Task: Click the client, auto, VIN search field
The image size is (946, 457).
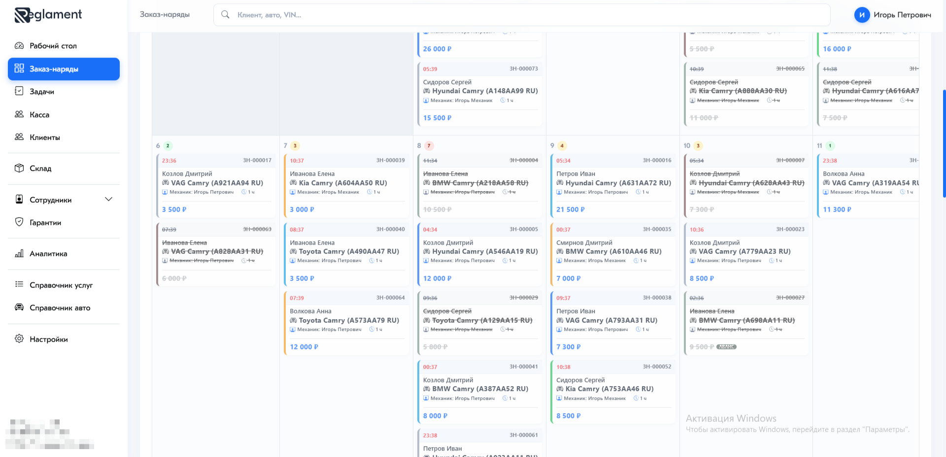Action: [522, 15]
